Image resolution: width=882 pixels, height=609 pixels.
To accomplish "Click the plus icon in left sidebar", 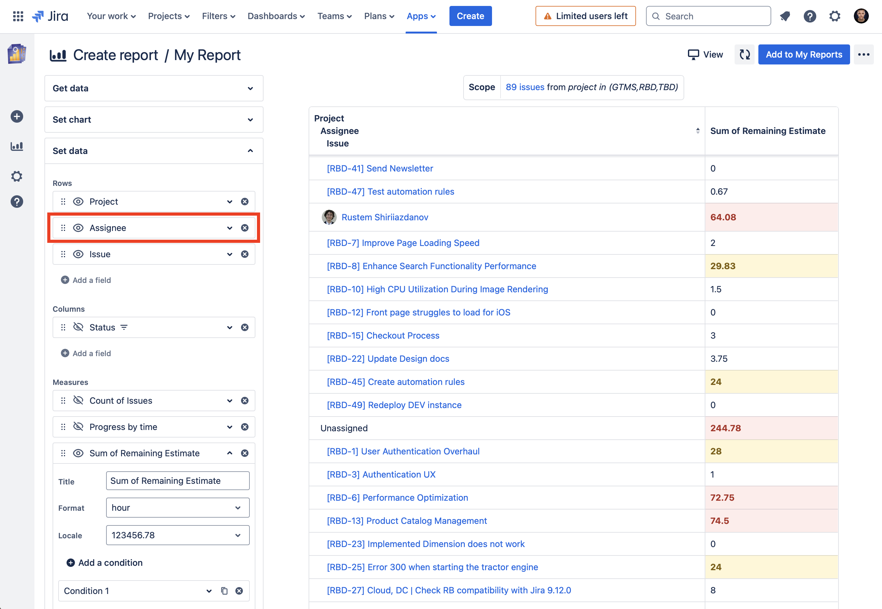I will [x=17, y=116].
